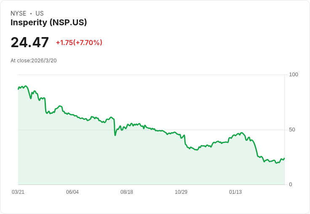Select the 06/04 date on the x-axis
The width and height of the screenshot is (310, 214).
click(x=72, y=192)
